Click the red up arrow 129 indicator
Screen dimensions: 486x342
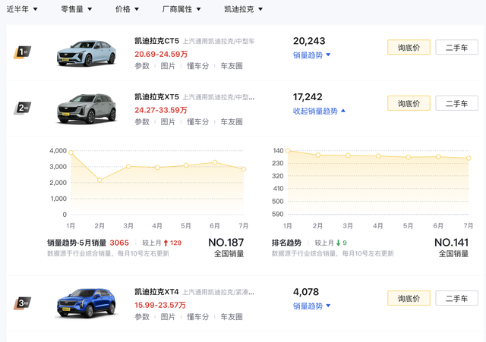[x=172, y=243]
